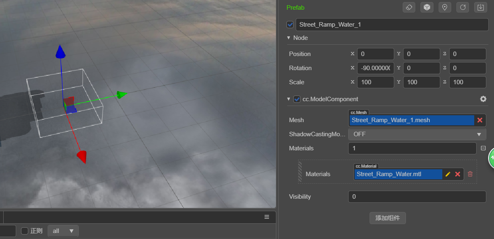Click the Rotation Z field

(x=467, y=68)
